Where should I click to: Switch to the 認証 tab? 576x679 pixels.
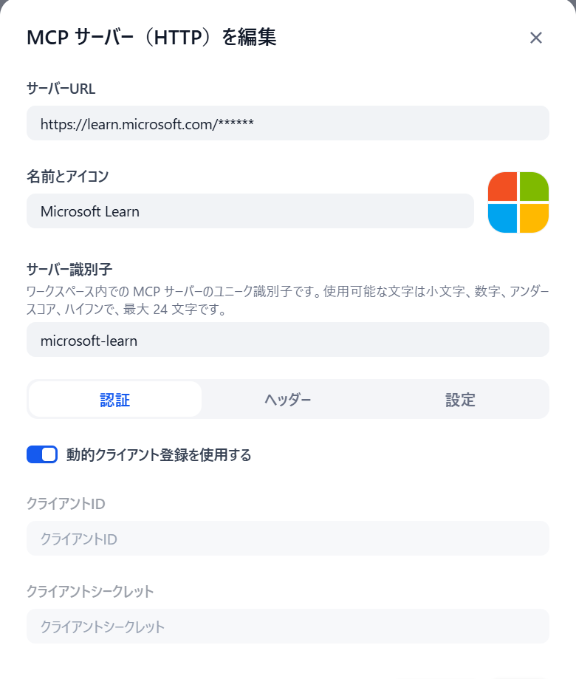coord(115,400)
